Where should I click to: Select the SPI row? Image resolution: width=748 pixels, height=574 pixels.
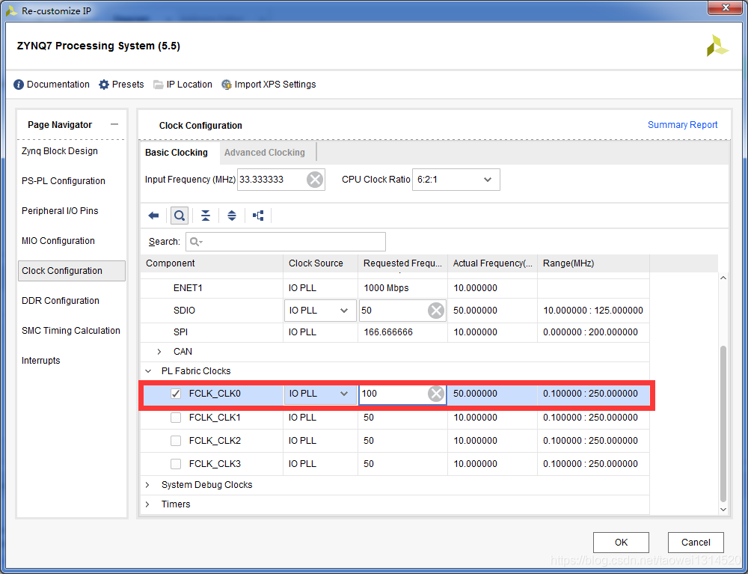click(395, 332)
